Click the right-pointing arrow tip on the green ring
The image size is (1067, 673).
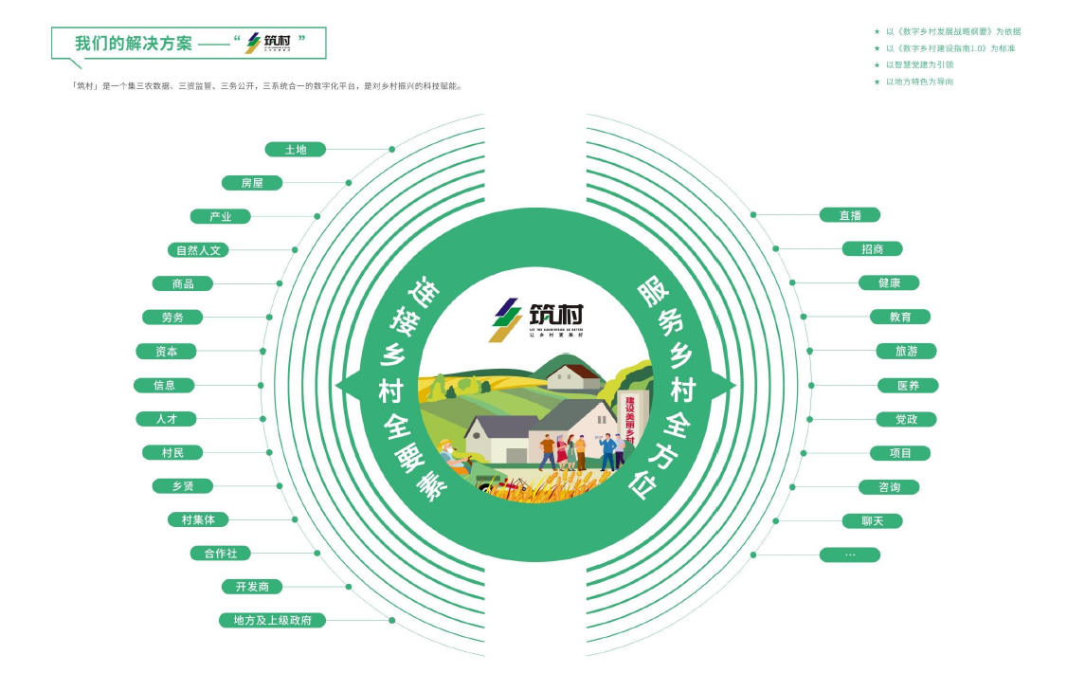coord(730,385)
